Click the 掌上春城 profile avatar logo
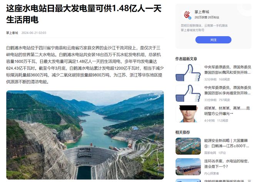 click(187, 15)
